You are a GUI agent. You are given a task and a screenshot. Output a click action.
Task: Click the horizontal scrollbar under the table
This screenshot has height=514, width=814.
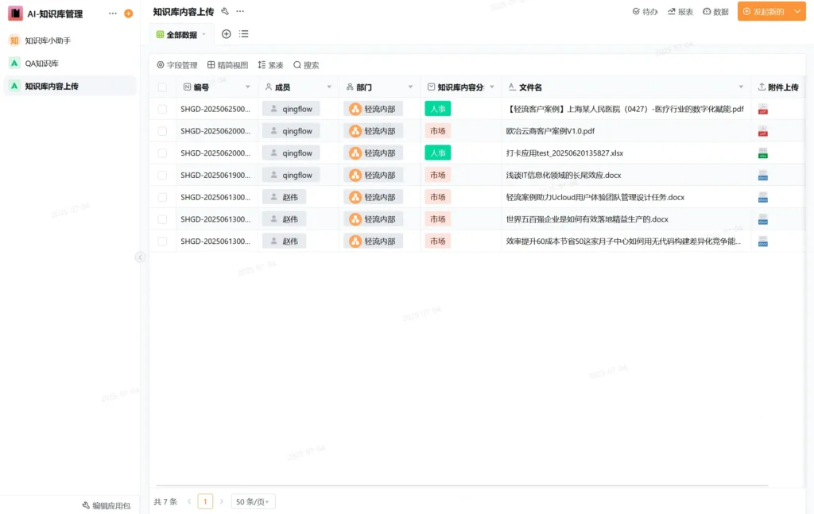point(461,485)
